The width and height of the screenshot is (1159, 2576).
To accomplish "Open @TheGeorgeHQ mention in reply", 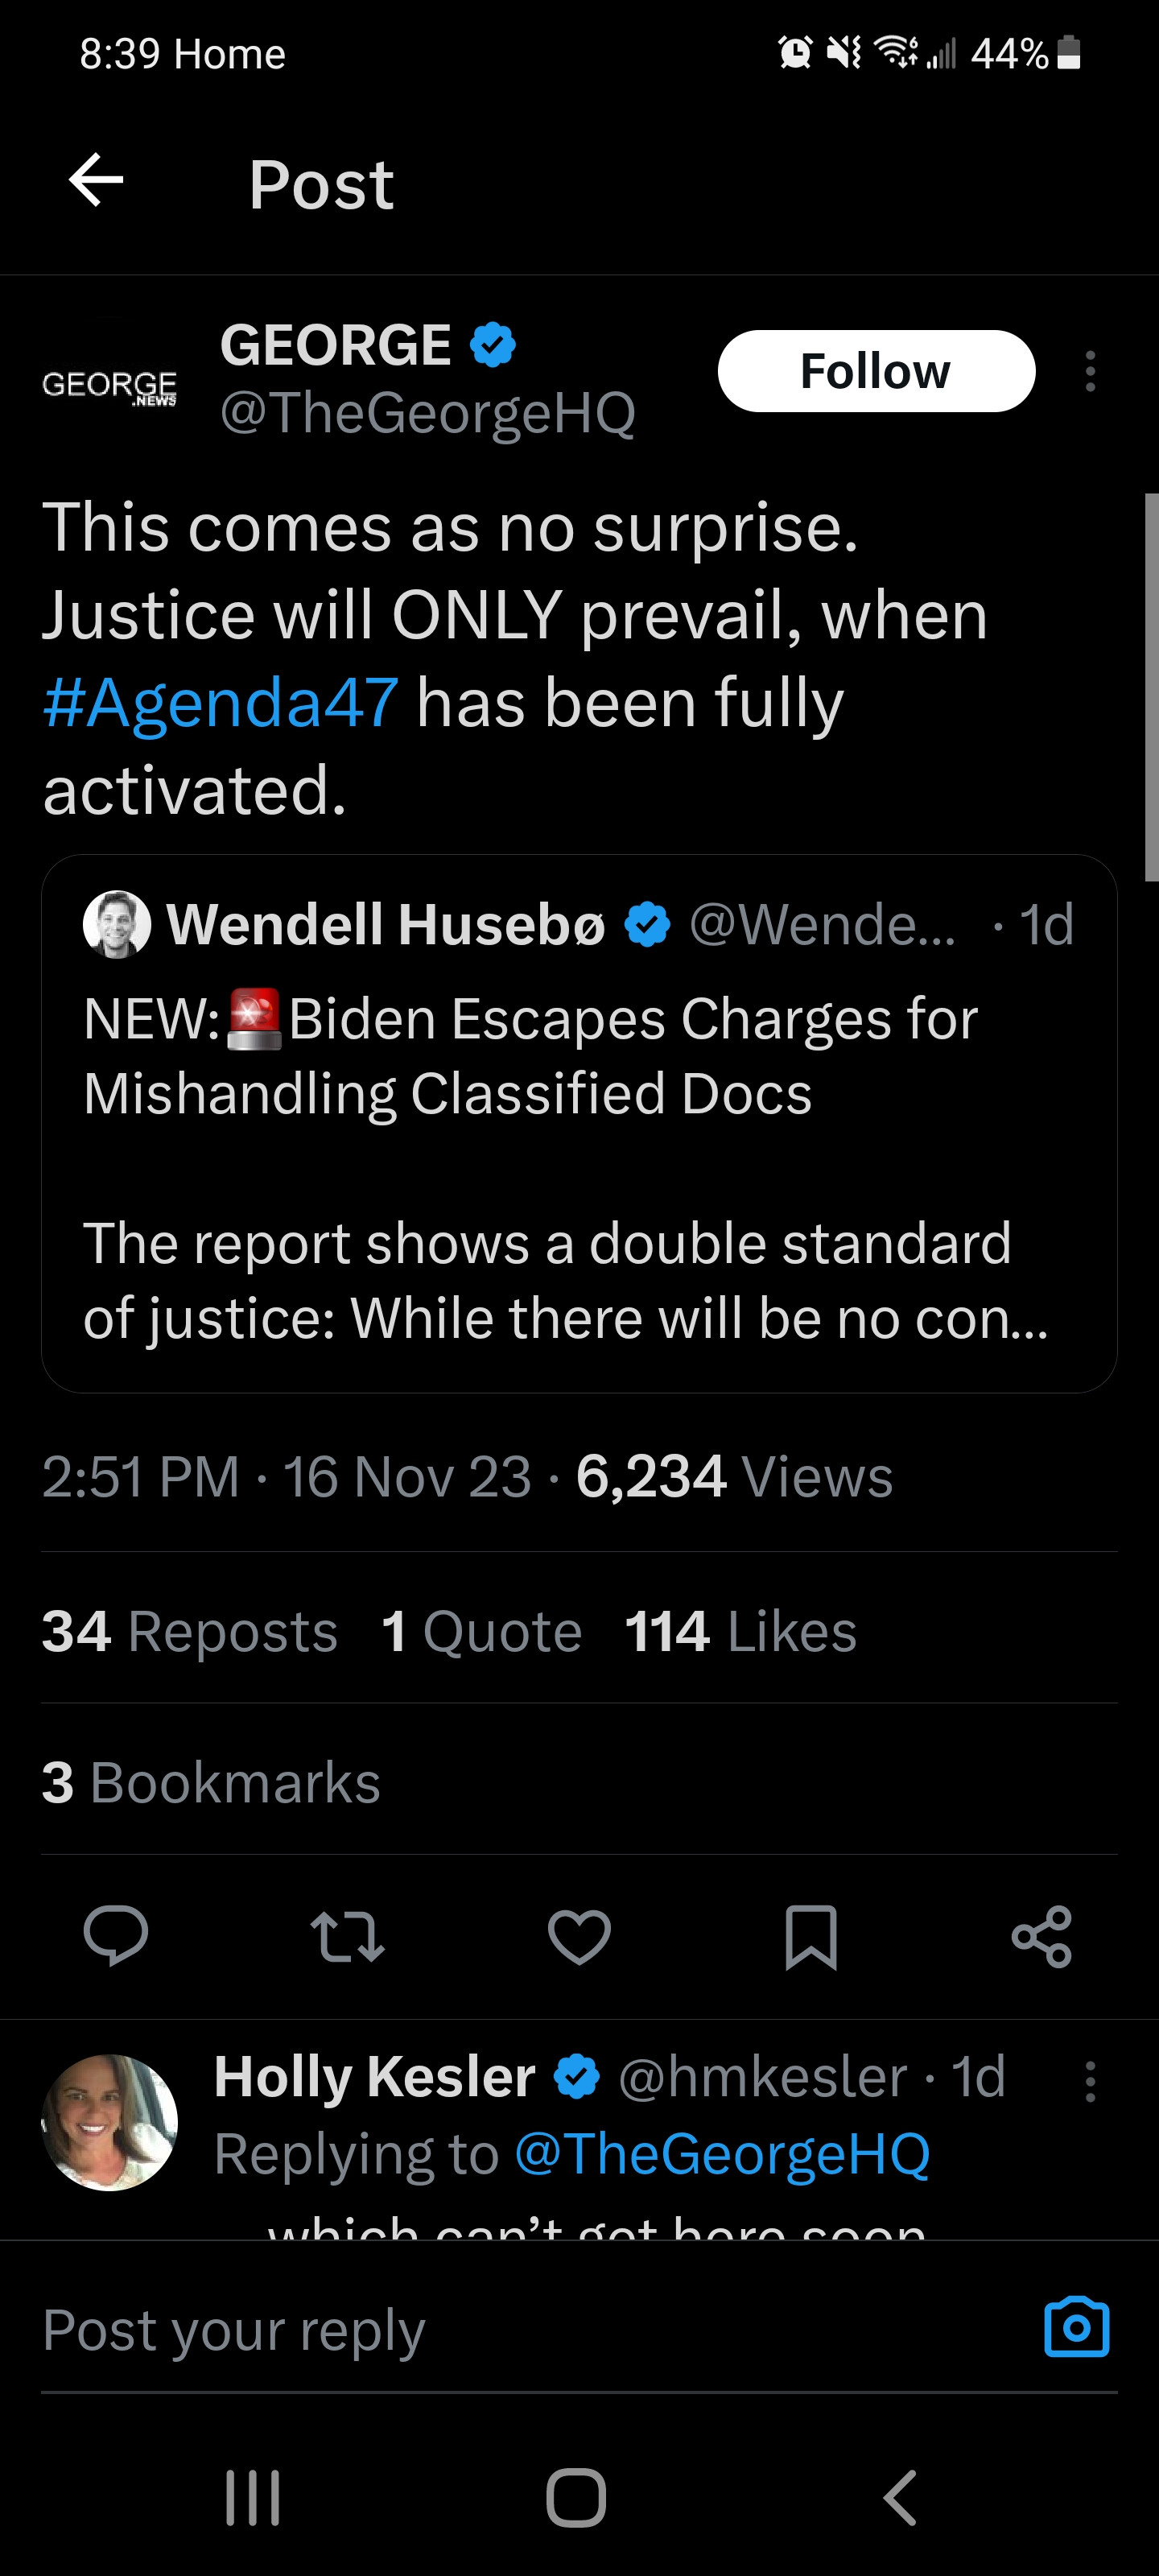I will pos(722,2153).
